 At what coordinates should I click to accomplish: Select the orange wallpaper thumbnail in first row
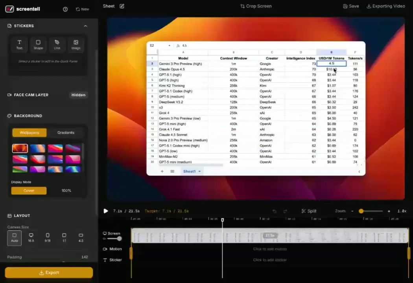click(20, 149)
